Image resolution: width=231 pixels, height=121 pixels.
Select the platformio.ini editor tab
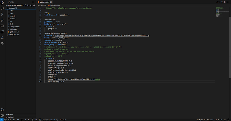tap(45, 2)
